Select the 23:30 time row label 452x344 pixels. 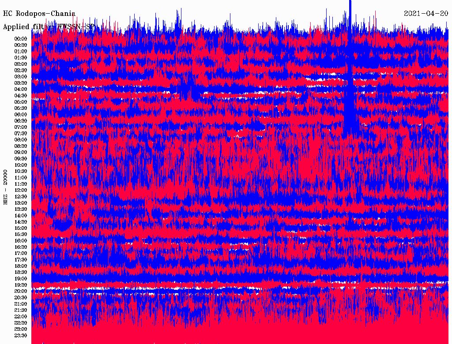pos(21,336)
